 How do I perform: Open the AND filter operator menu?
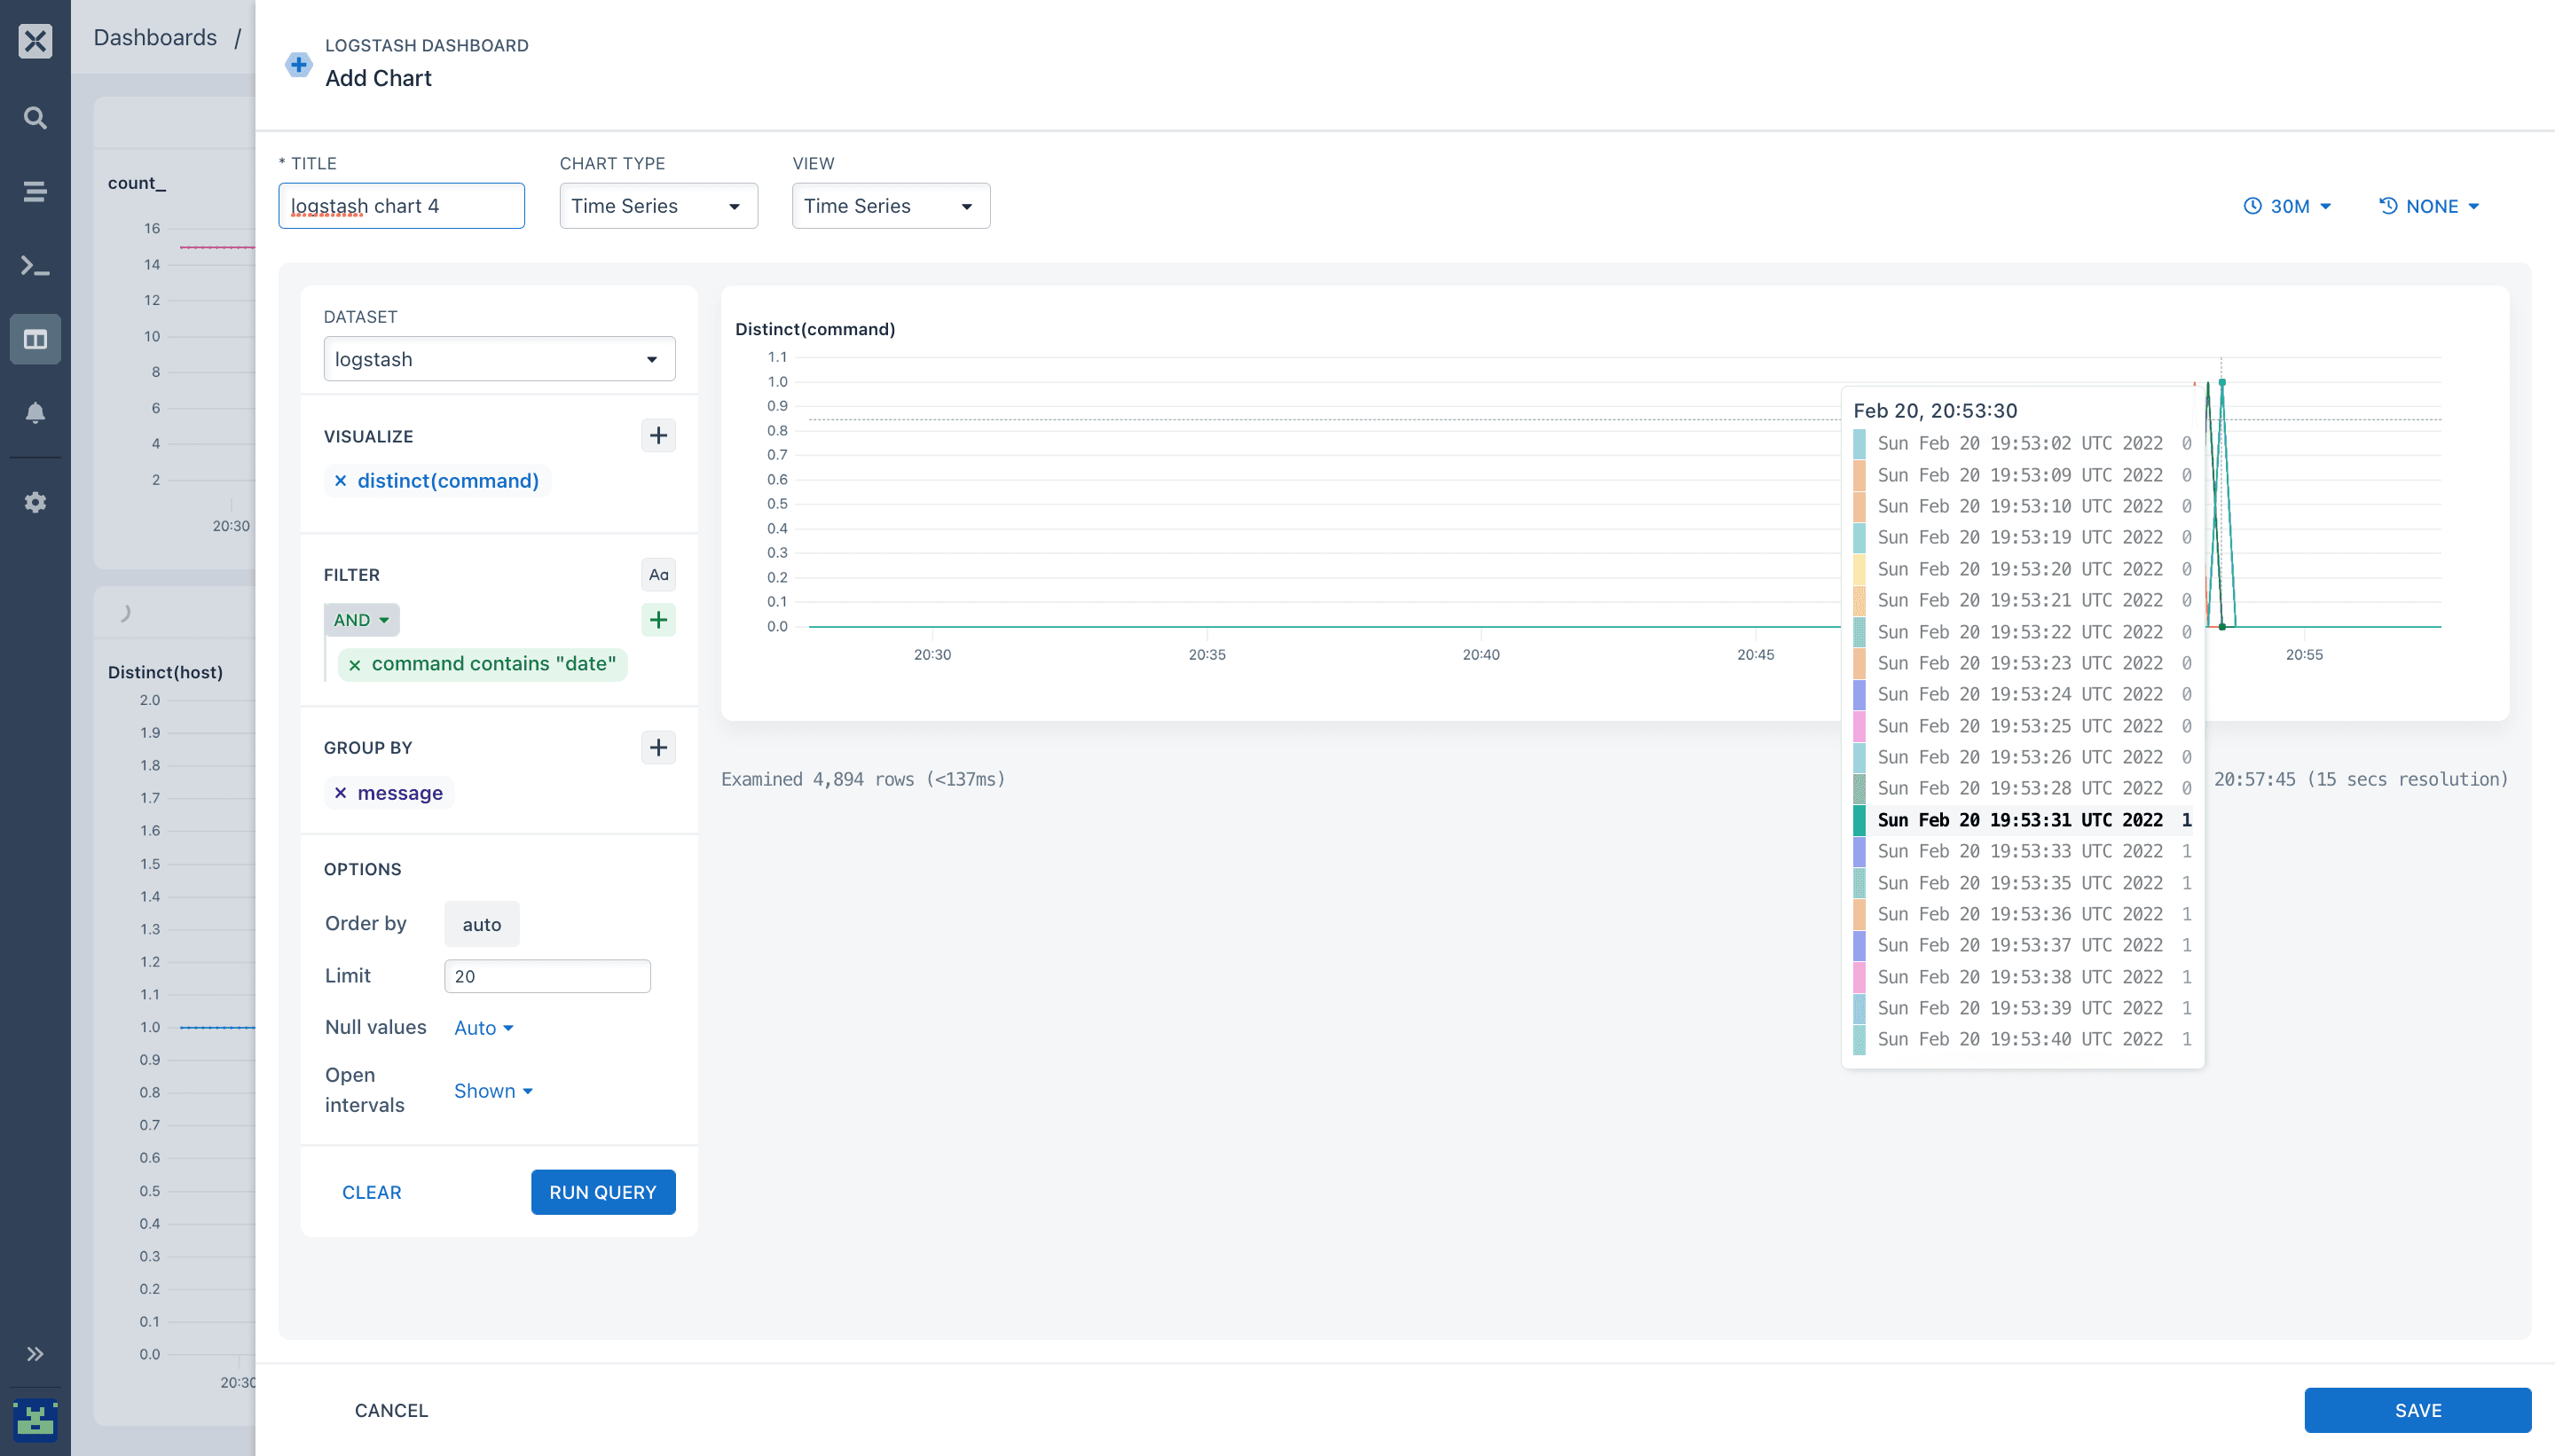click(x=361, y=620)
